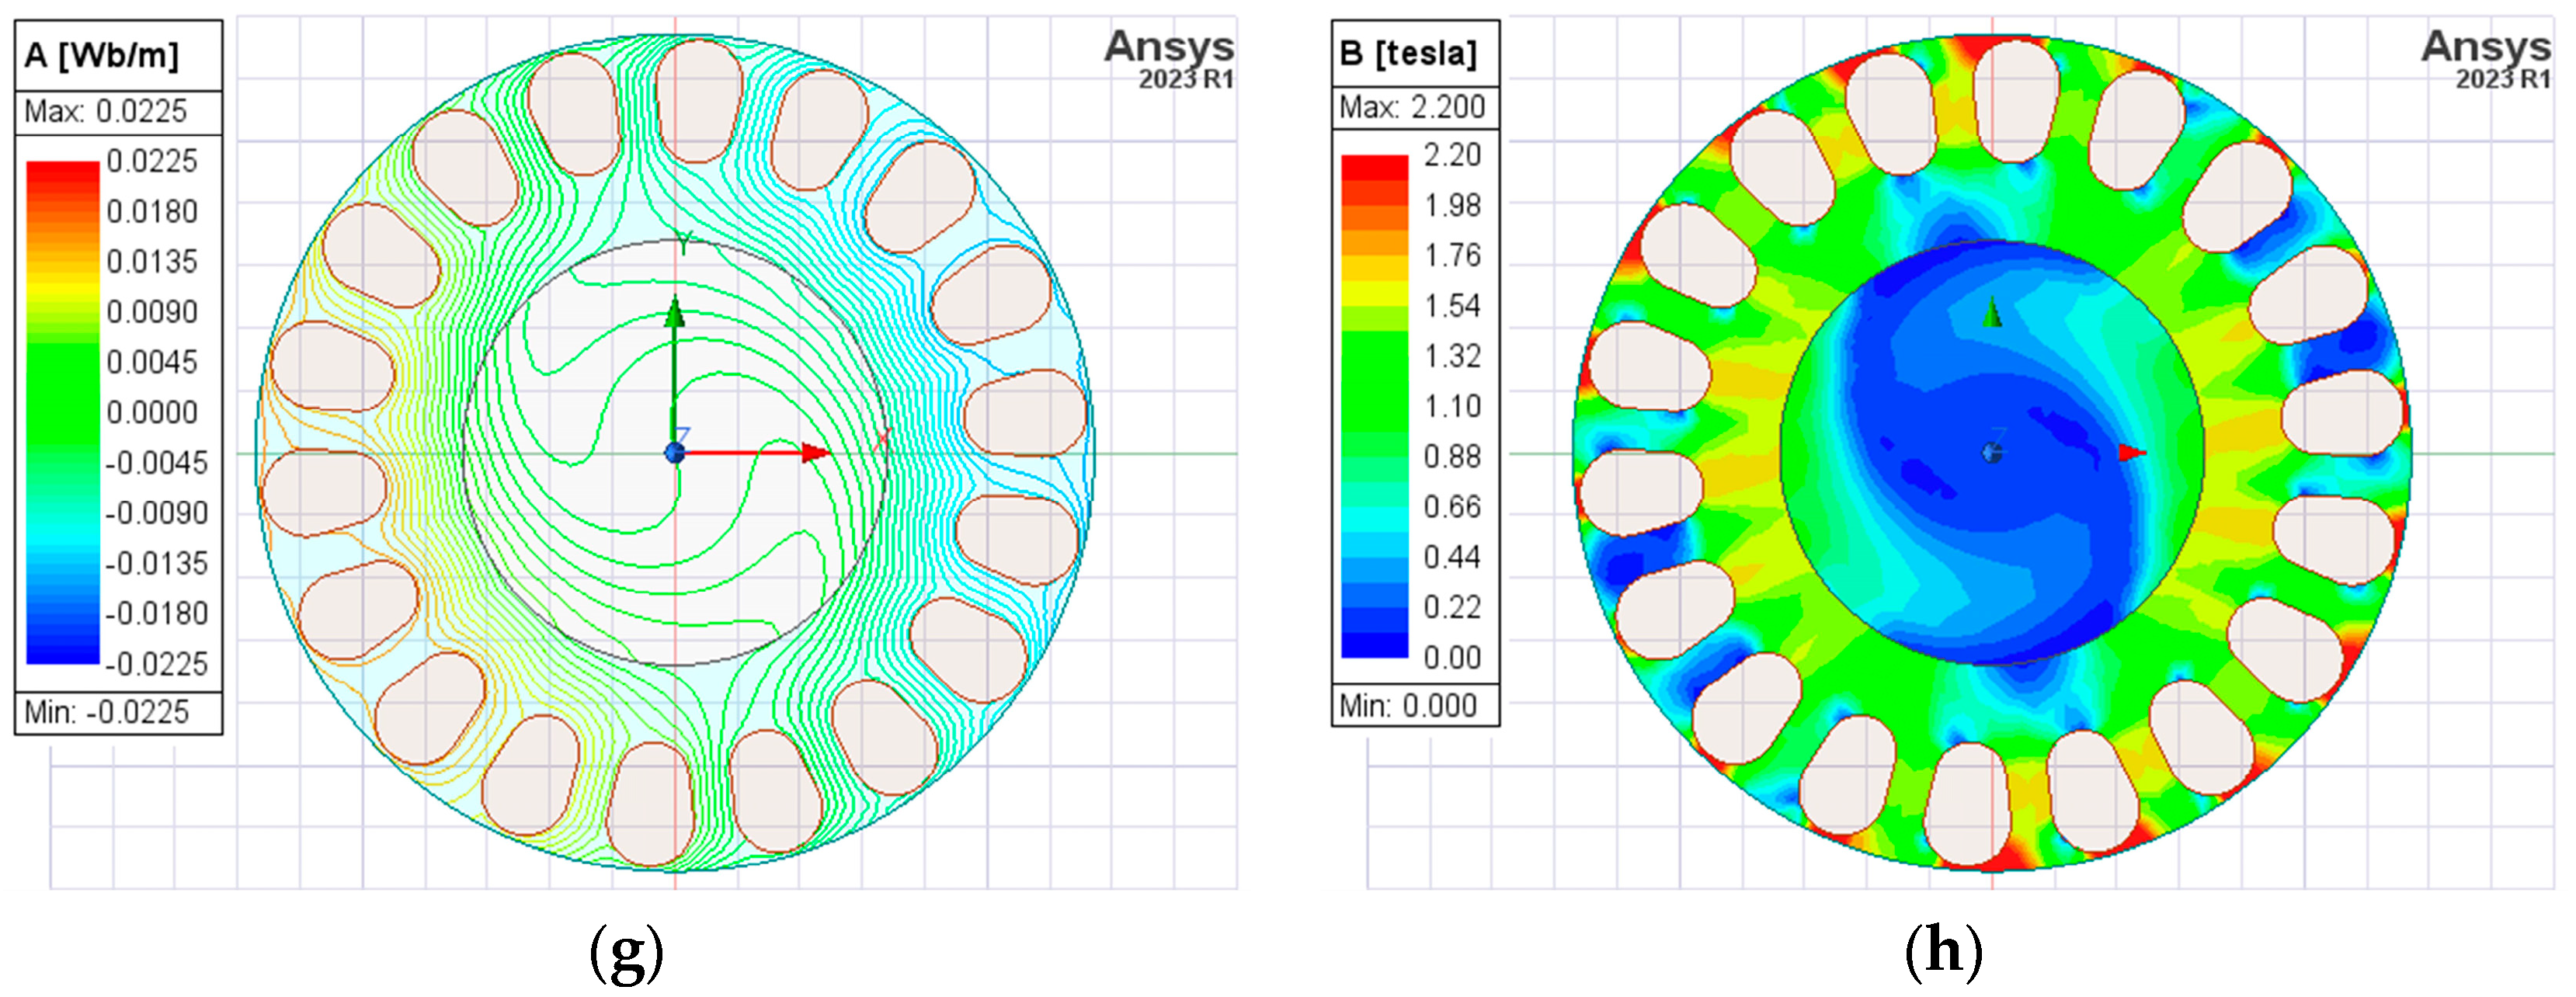Click the blue origin point in plot g
Image resolution: width=2576 pixels, height=997 pixels.
click(675, 453)
